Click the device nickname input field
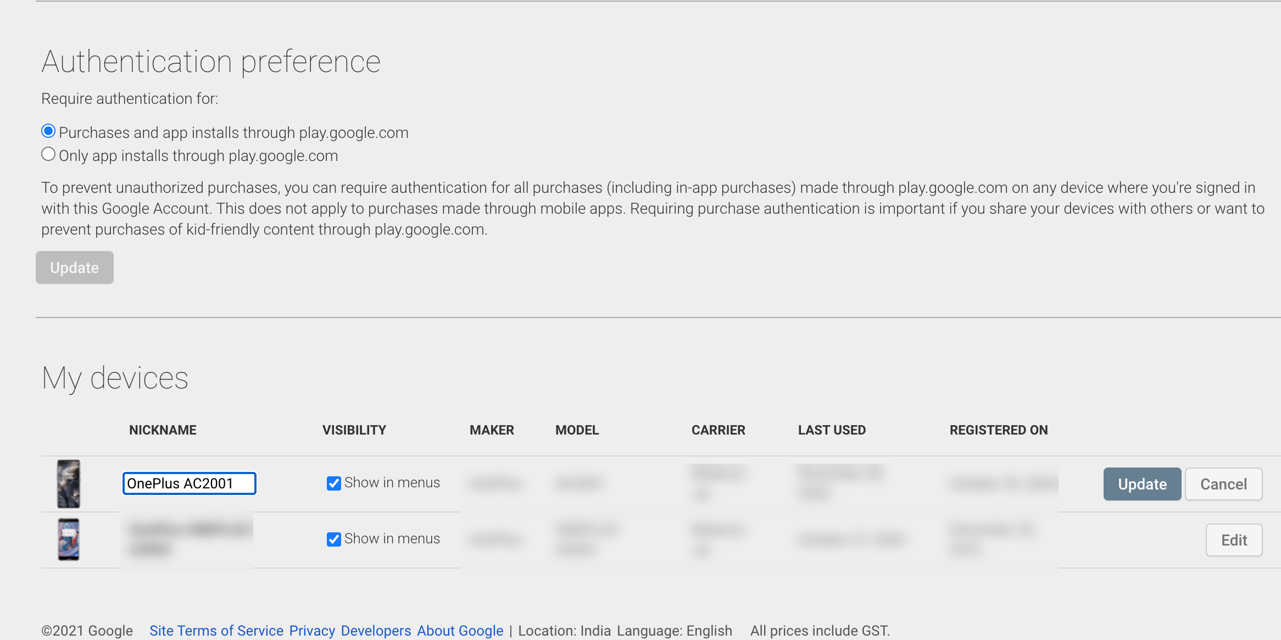Screen dimensions: 1281x640 click(x=189, y=483)
